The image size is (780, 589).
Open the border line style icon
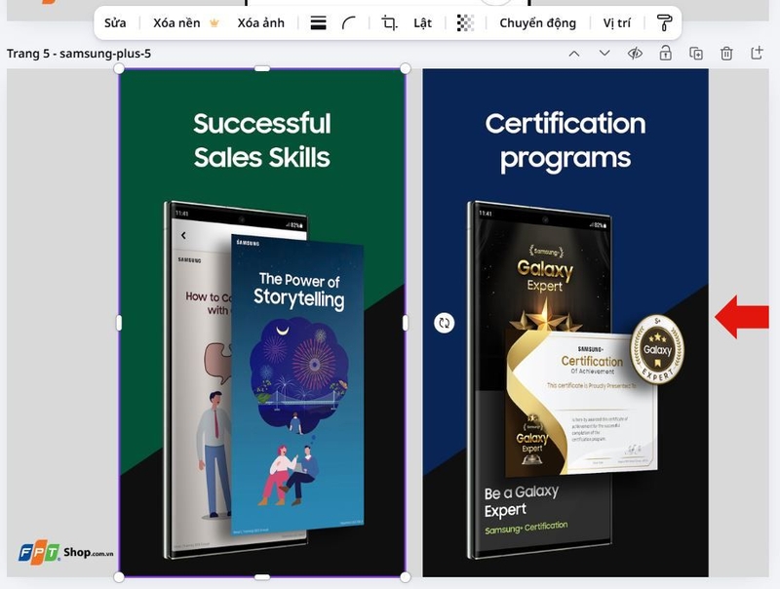point(319,22)
